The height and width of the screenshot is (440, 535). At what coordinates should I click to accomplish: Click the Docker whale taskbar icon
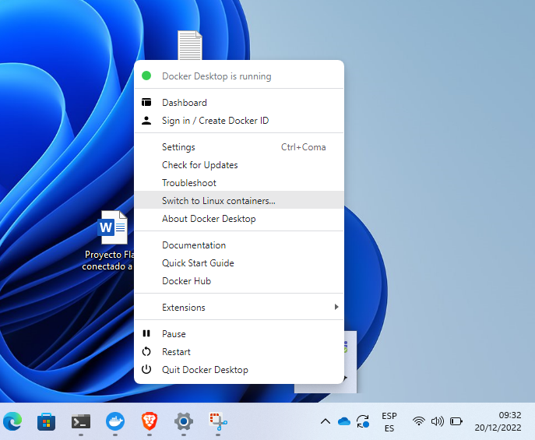(x=115, y=422)
